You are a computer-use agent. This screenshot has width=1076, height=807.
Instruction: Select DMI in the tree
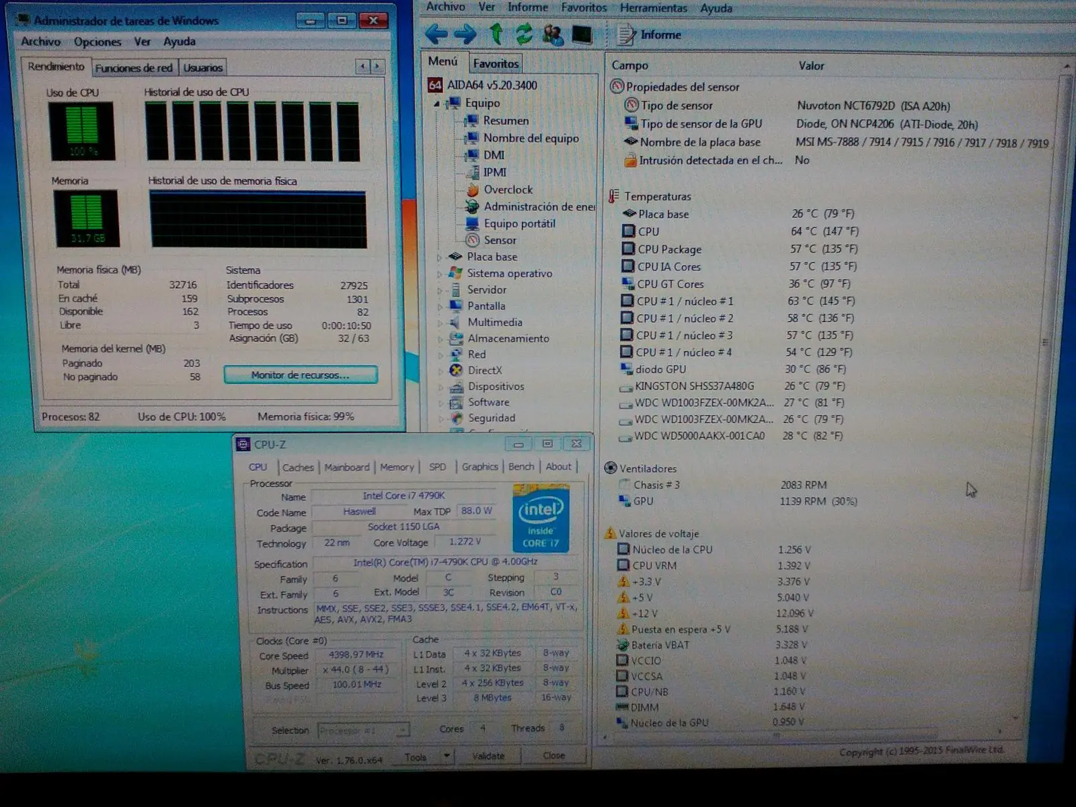[x=494, y=155]
